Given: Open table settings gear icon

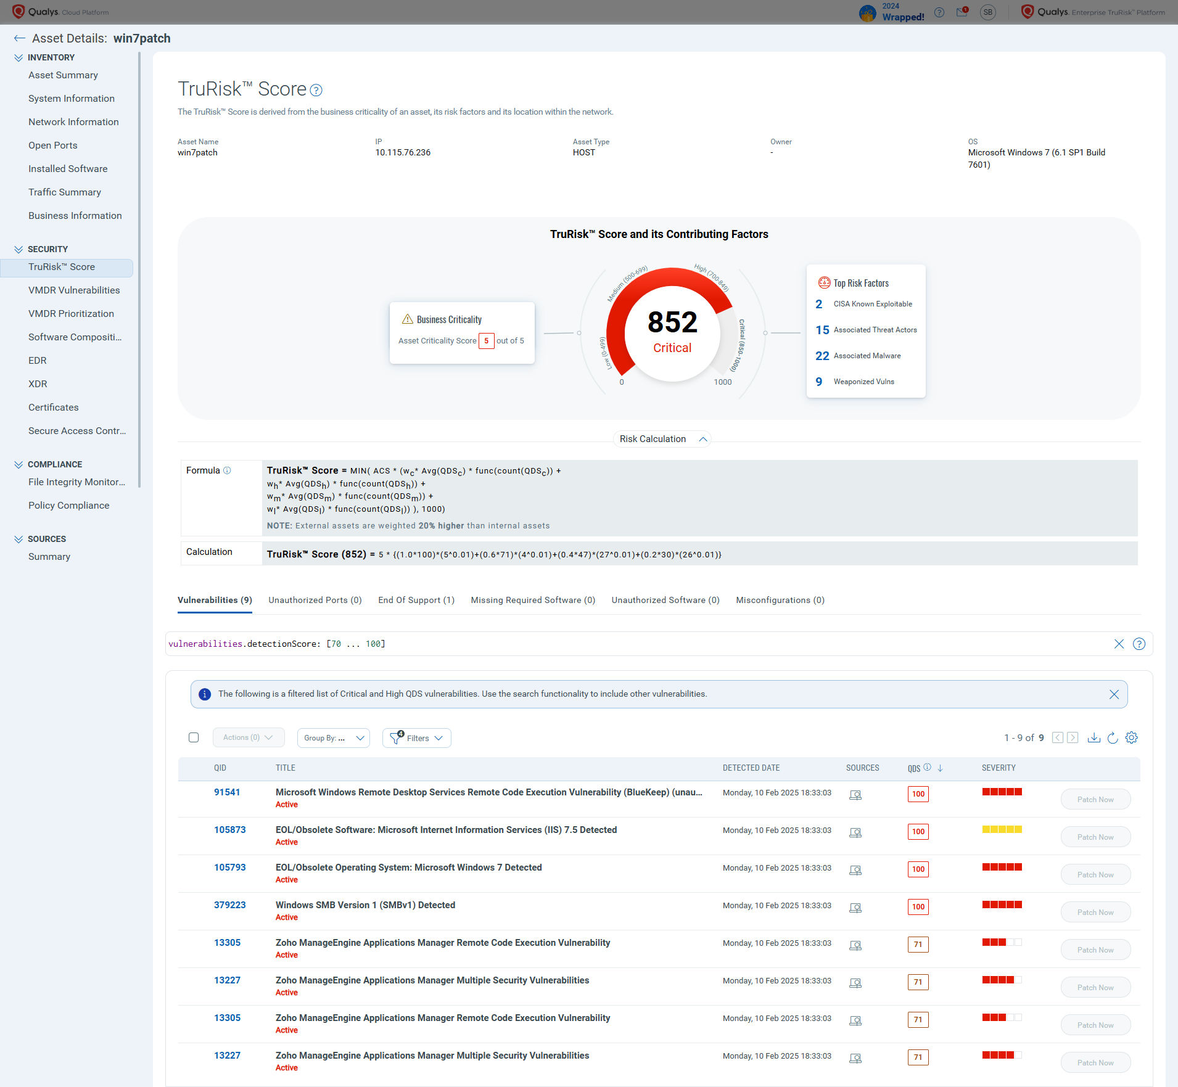Looking at the screenshot, I should (x=1131, y=737).
